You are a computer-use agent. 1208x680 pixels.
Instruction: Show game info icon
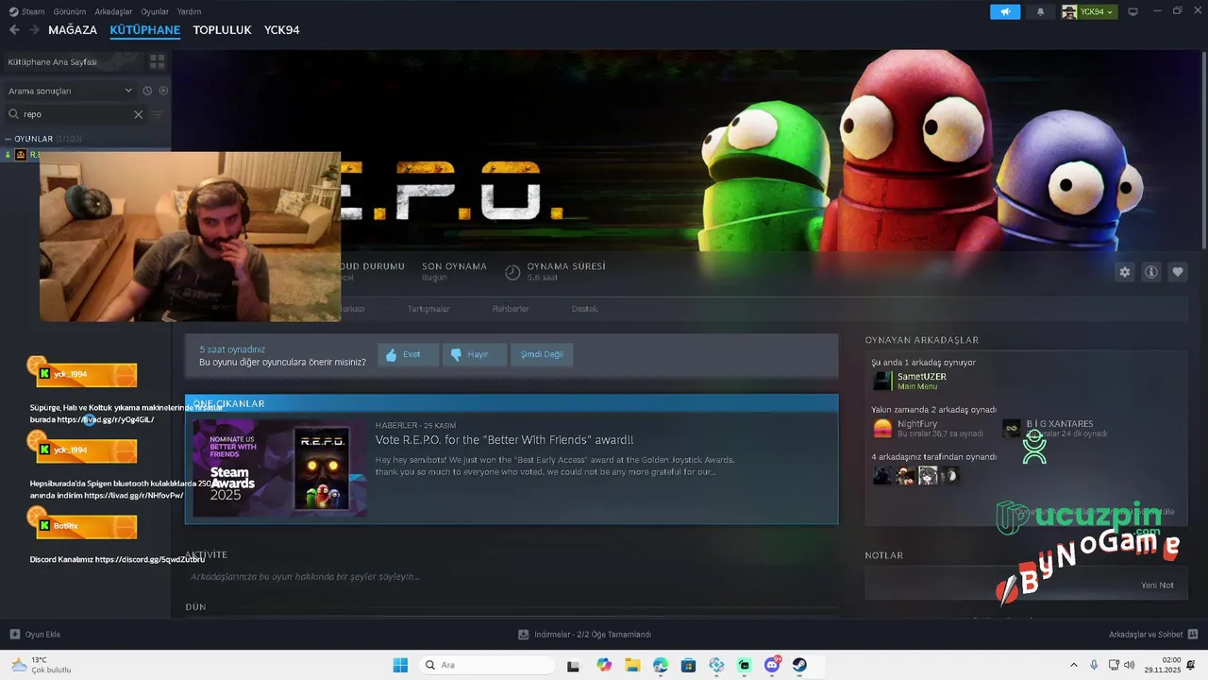coord(1151,272)
